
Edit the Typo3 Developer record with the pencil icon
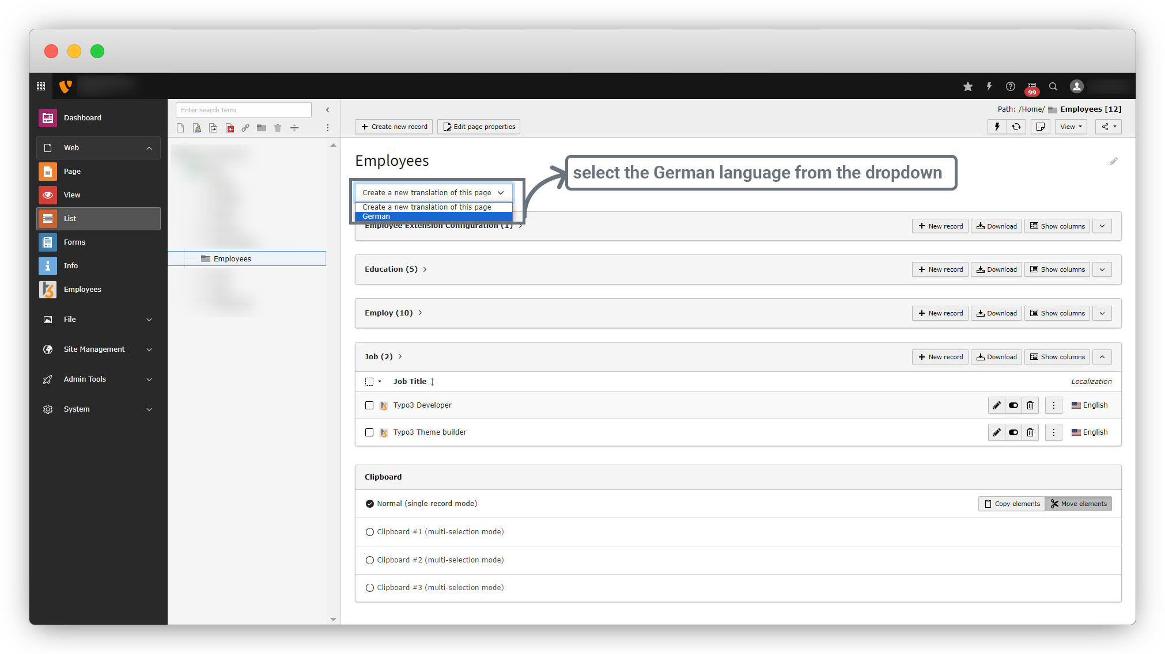(x=996, y=405)
